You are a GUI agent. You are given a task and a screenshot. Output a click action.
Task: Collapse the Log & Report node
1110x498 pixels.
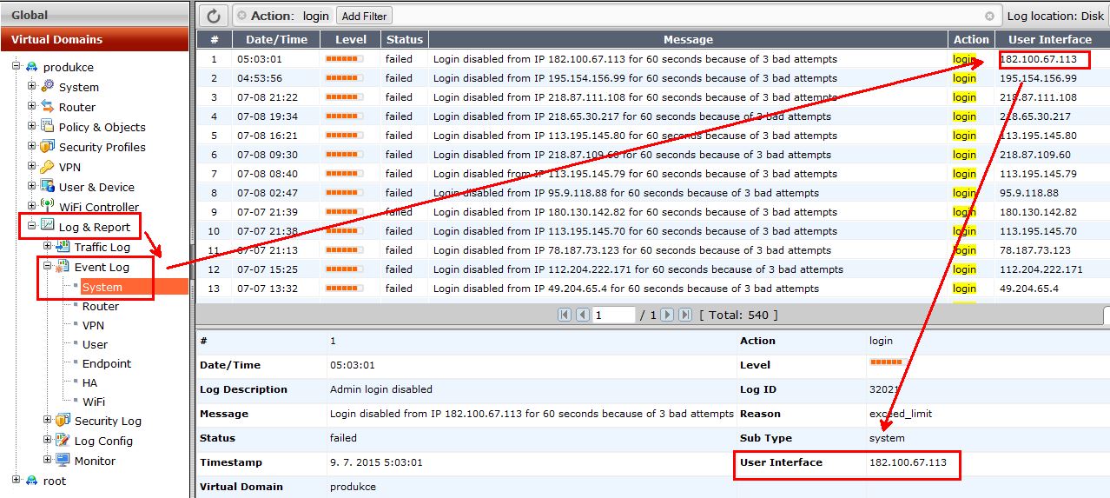coord(31,226)
